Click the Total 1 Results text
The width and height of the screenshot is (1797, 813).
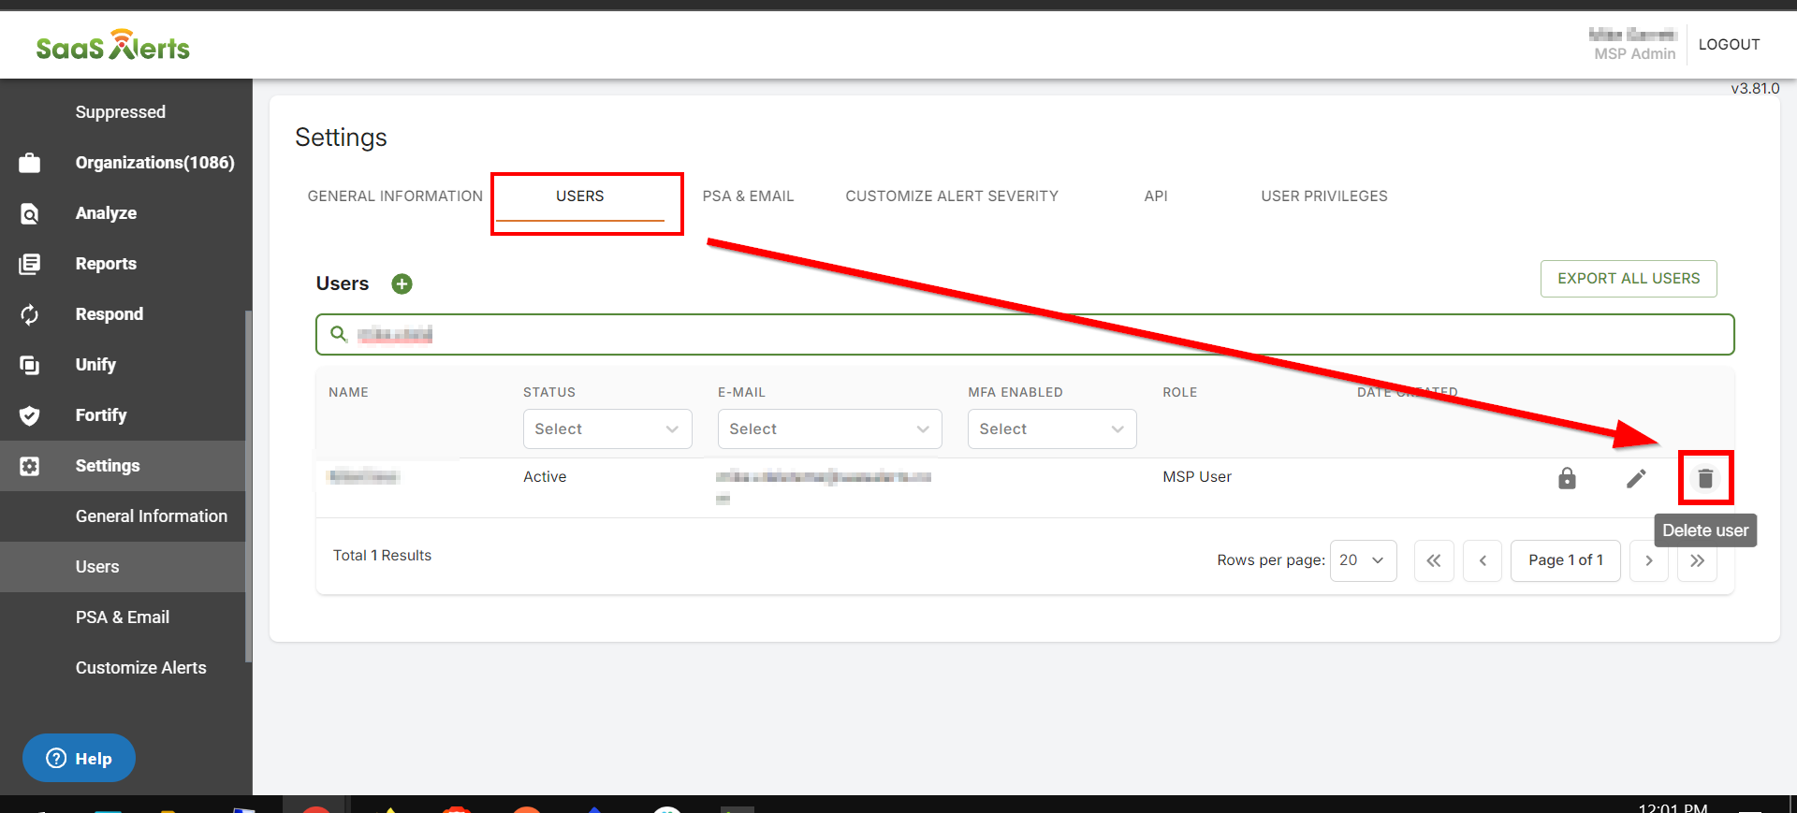tap(382, 556)
